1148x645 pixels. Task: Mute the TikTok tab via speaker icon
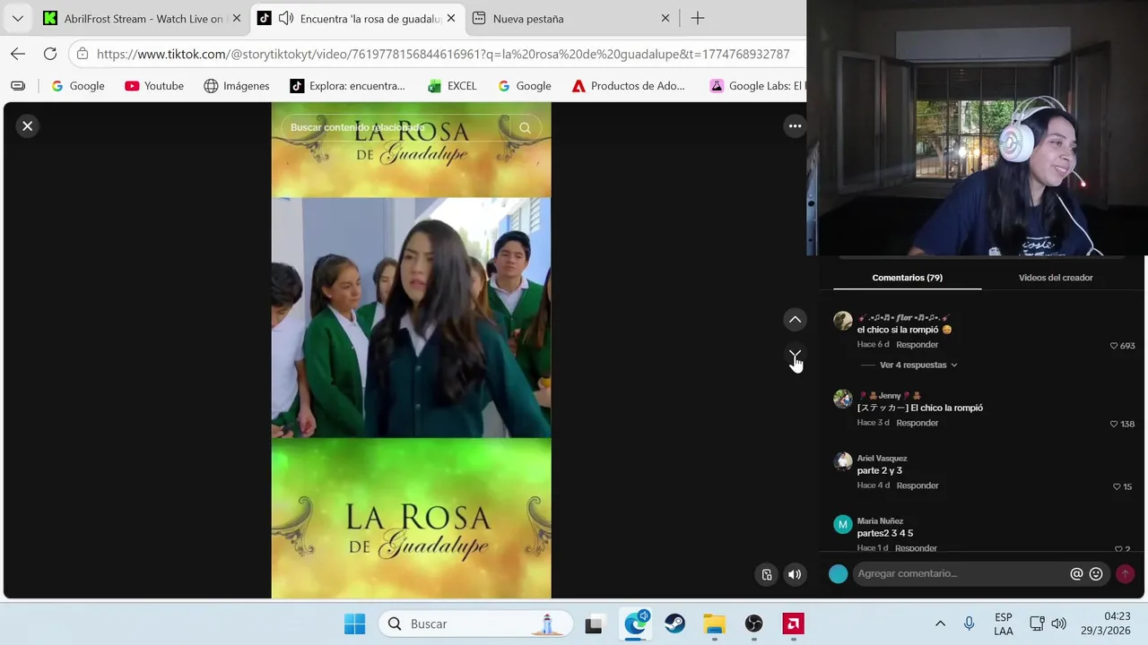[x=286, y=18]
